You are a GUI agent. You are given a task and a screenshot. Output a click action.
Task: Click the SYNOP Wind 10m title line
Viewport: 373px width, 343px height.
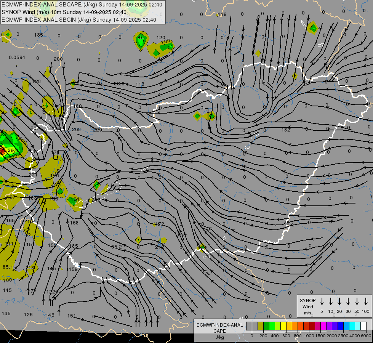click(64, 12)
